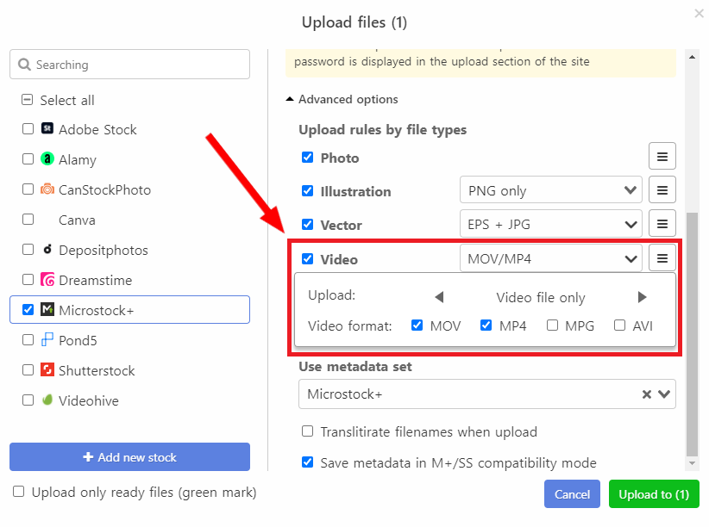Uncheck the MOV video format
This screenshot has height=527, width=709.
pyautogui.click(x=417, y=325)
